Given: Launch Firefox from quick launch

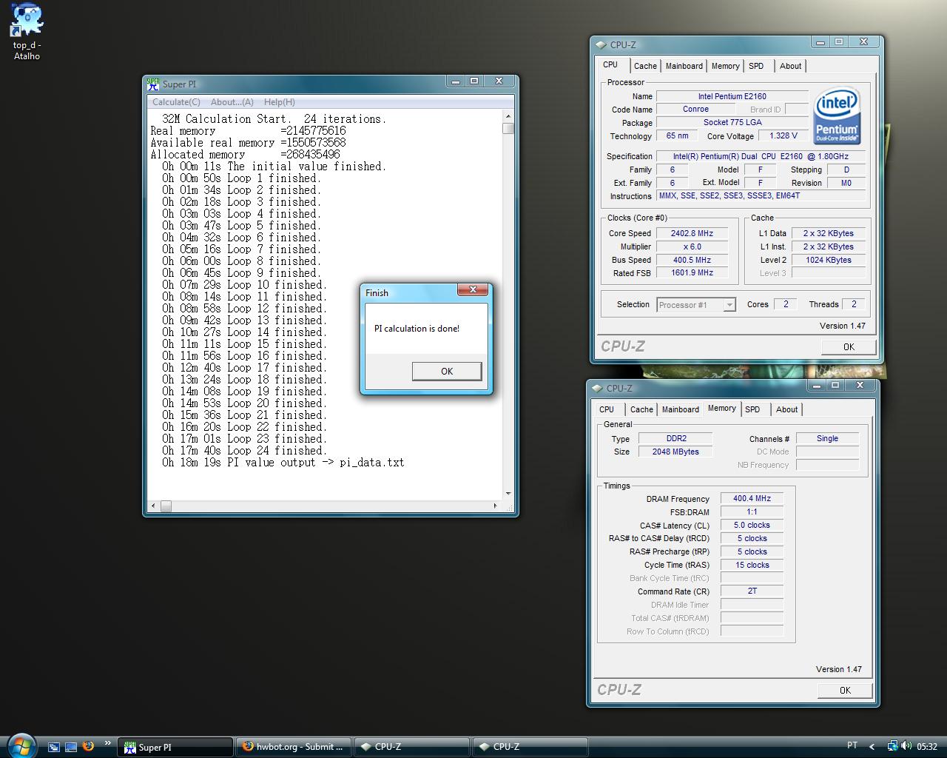Looking at the screenshot, I should click(88, 746).
